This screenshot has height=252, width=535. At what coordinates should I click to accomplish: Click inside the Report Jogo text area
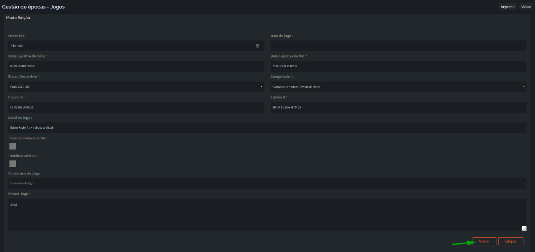pyautogui.click(x=267, y=215)
